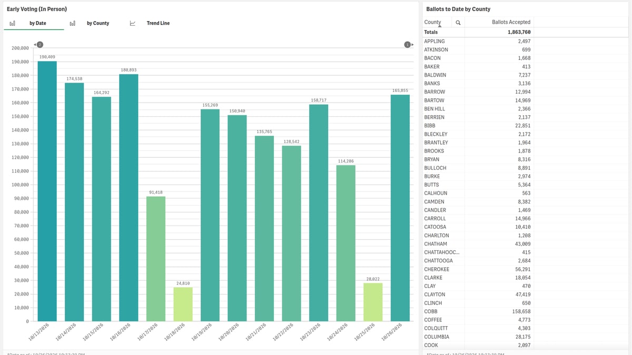Click the bar chart icon beside by Date
Screen dimensions: 632x355
tap(12, 23)
